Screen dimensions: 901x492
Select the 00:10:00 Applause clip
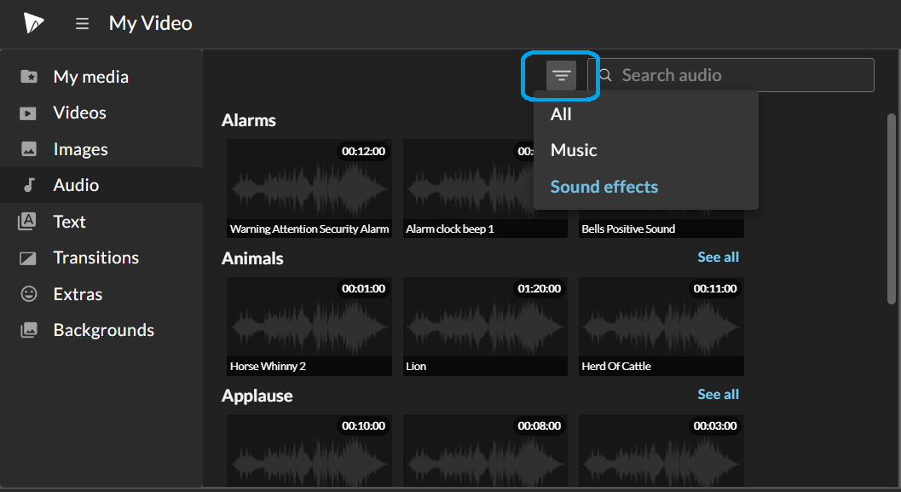[x=309, y=450]
